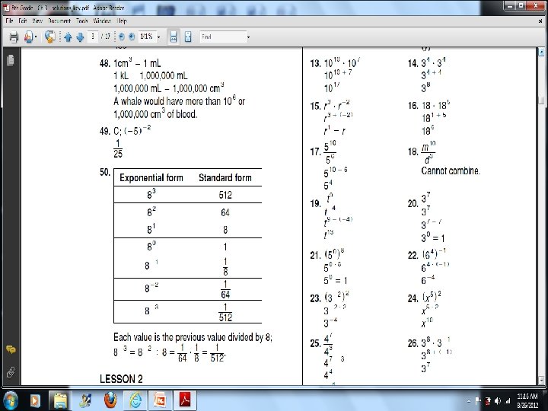Click the volume speaker tray icon
The height and width of the screenshot is (411, 548).
[x=498, y=401]
